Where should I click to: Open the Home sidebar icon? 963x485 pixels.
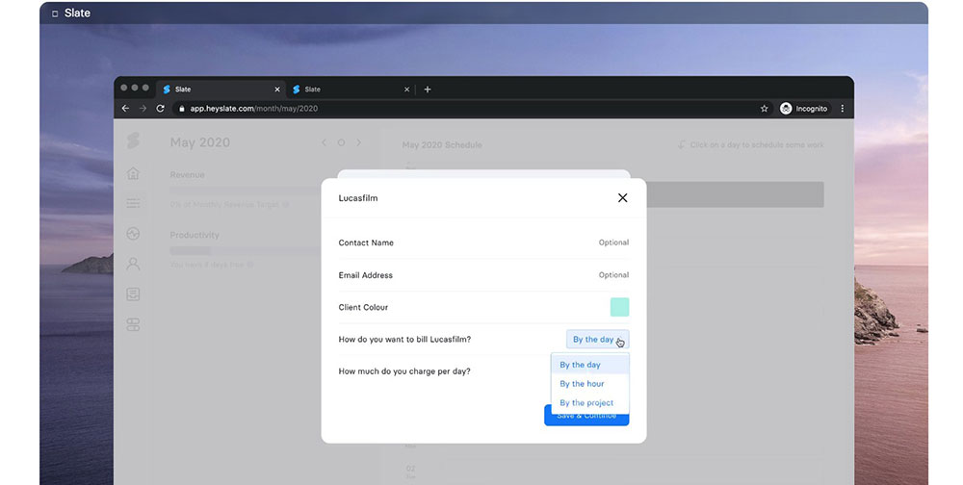[x=133, y=174]
